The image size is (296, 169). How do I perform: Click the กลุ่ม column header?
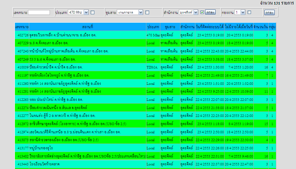[x=272, y=27]
